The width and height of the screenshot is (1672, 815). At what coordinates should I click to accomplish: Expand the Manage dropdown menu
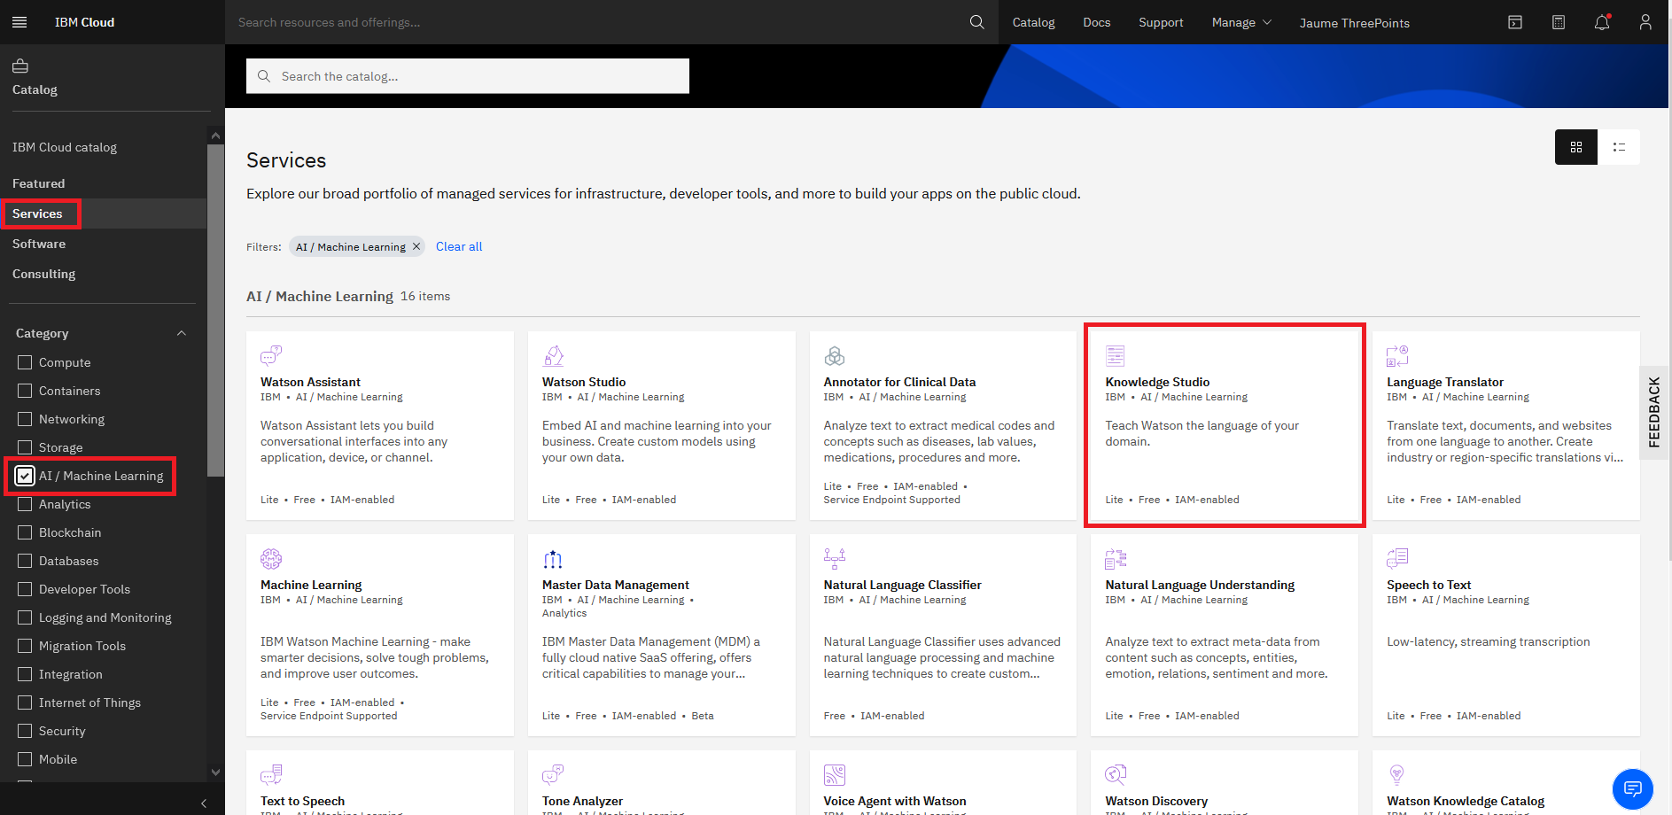(1241, 22)
